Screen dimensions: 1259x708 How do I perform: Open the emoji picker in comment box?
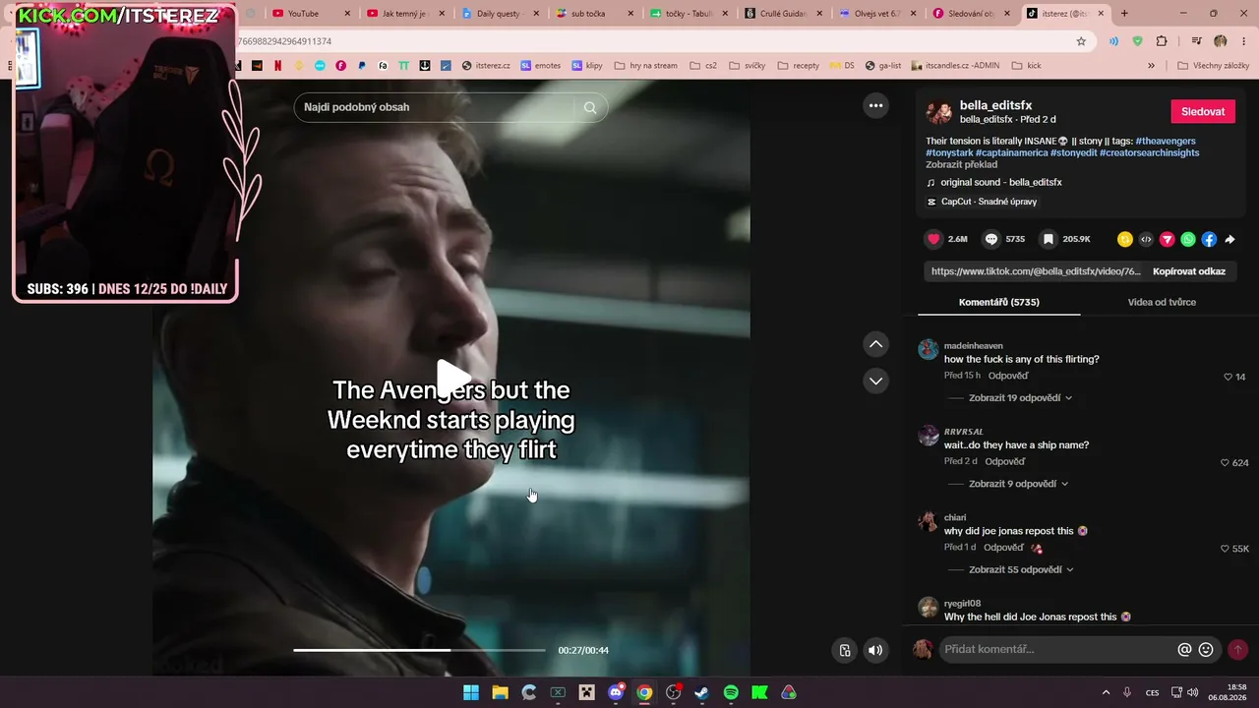pos(1206,649)
